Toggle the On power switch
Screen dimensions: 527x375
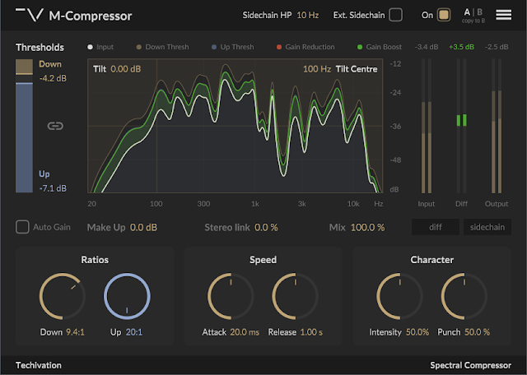coord(444,15)
